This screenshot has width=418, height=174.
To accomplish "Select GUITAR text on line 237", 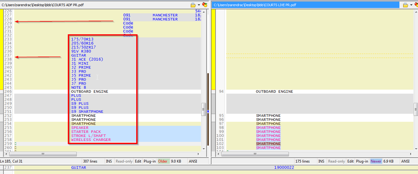I will point(79,55).
